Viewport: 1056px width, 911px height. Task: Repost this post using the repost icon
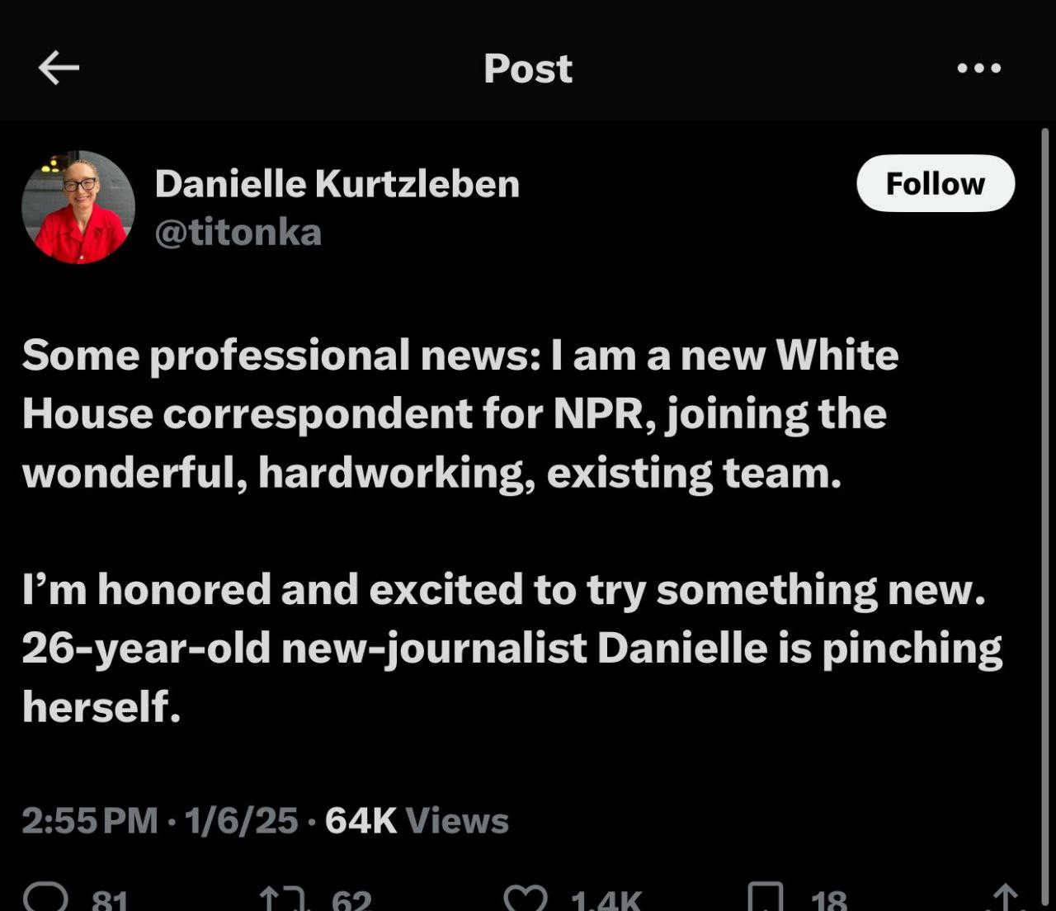click(282, 898)
